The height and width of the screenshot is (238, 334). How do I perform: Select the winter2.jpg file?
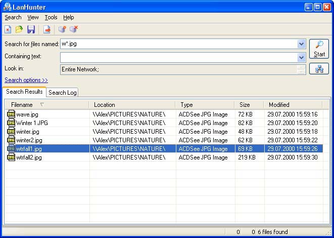(29, 140)
